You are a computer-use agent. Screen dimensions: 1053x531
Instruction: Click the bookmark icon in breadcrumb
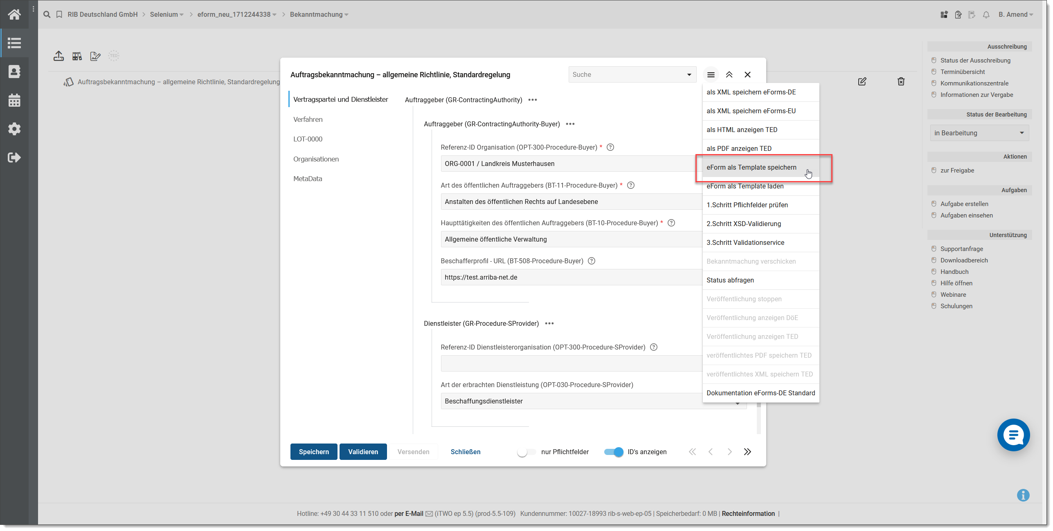click(x=59, y=14)
